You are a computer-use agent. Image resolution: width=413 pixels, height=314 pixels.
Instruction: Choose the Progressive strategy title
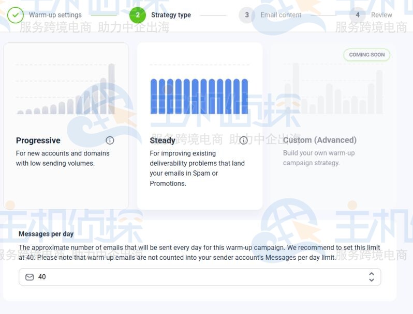38,140
